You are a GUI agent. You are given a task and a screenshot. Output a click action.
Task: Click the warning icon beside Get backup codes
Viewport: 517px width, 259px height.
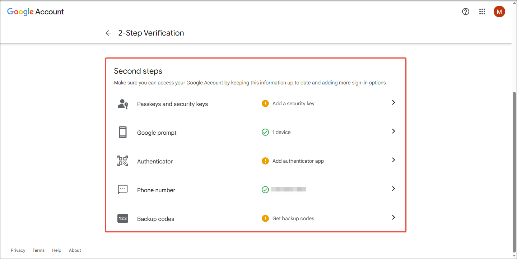pos(265,218)
